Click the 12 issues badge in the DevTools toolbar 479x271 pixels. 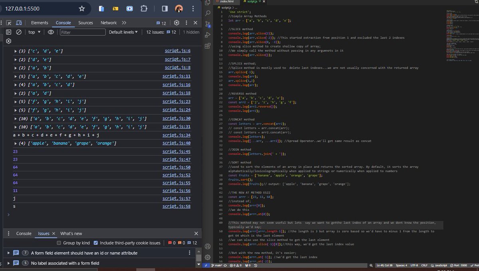pyautogui.click(x=161, y=23)
